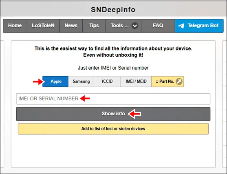227x174 pixels.
Task: Add to list of lost or stolen devices
Action: point(113,129)
